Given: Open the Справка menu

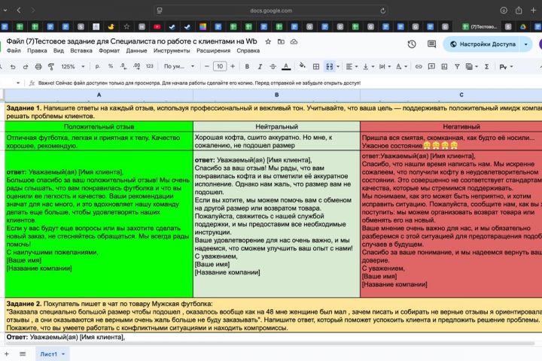Looking at the screenshot, I should pos(248,51).
